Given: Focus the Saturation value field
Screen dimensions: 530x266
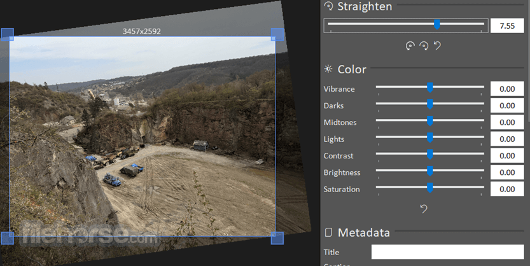Looking at the screenshot, I should coord(507,189).
